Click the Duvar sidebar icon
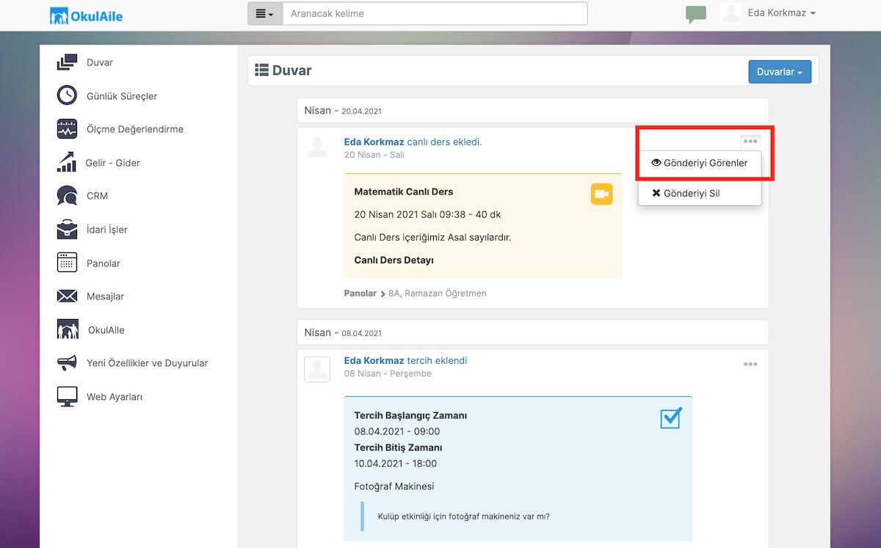 click(67, 62)
